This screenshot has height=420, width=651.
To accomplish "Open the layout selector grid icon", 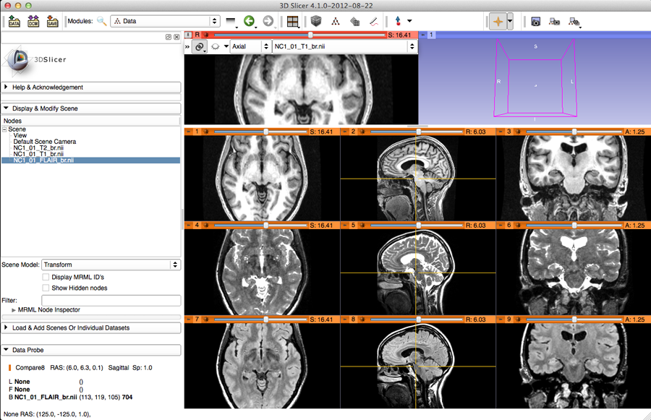I will [x=292, y=21].
